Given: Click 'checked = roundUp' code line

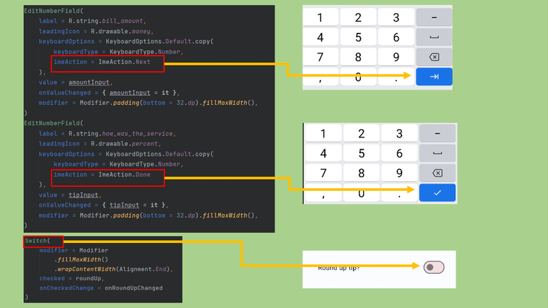Looking at the screenshot, I should coord(72,279).
